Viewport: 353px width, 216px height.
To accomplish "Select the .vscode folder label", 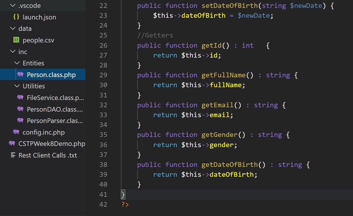I will click(29, 6).
